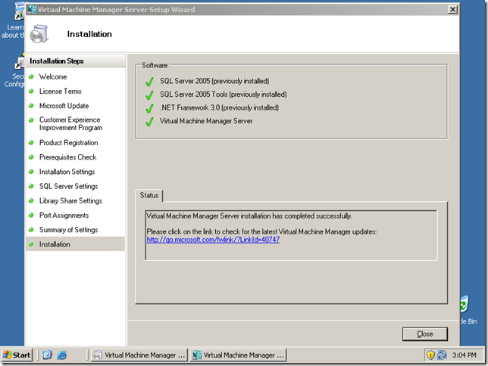
Task: Click the green checkmark beside SQL Server 2005 Tools
Action: [150, 95]
